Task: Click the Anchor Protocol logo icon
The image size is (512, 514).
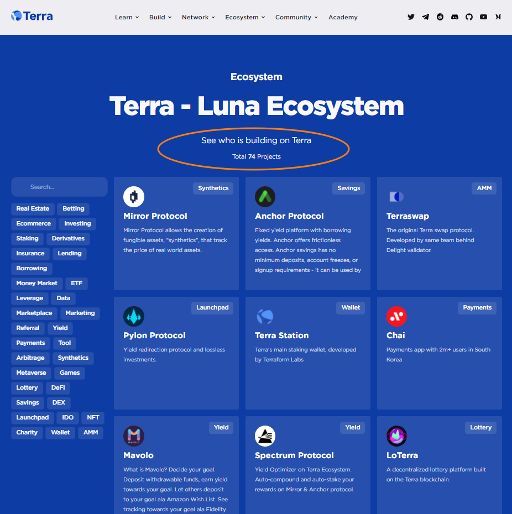Action: click(265, 197)
